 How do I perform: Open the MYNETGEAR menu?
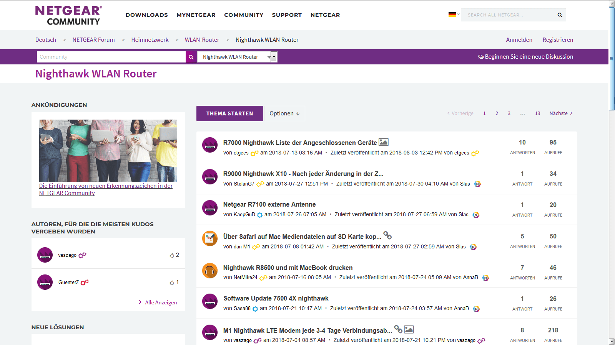(196, 15)
